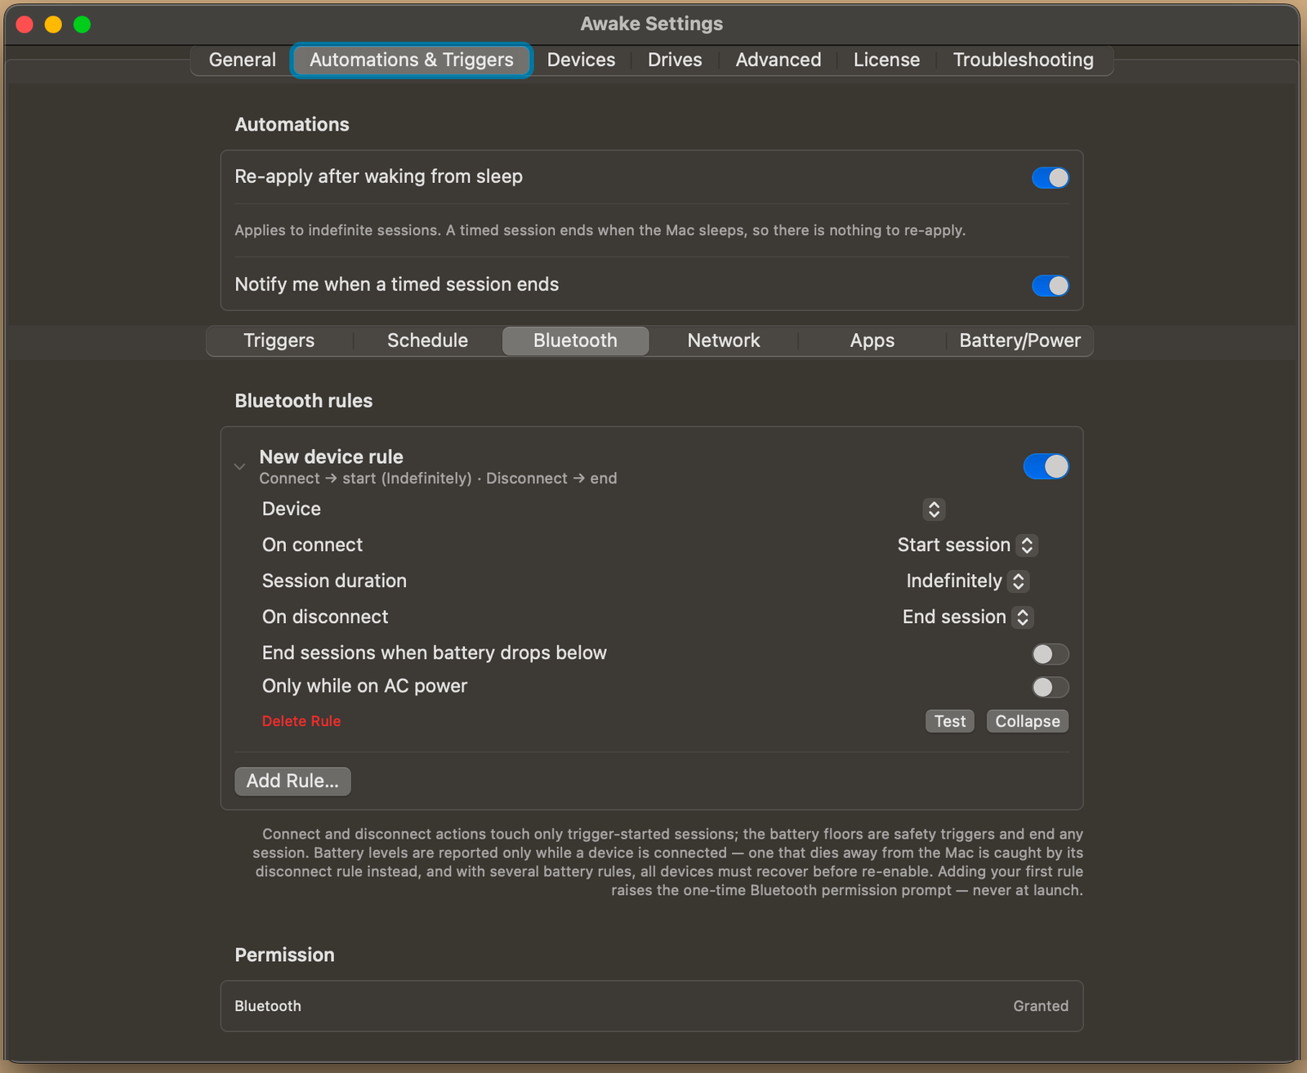Viewport: 1307px width, 1073px height.
Task: Click the New device rule title
Action: click(331, 456)
